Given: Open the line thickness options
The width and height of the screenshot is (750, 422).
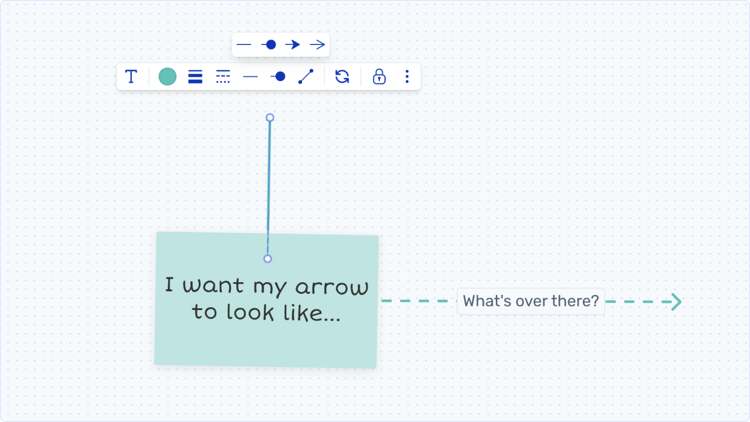Looking at the screenshot, I should coord(195,77).
